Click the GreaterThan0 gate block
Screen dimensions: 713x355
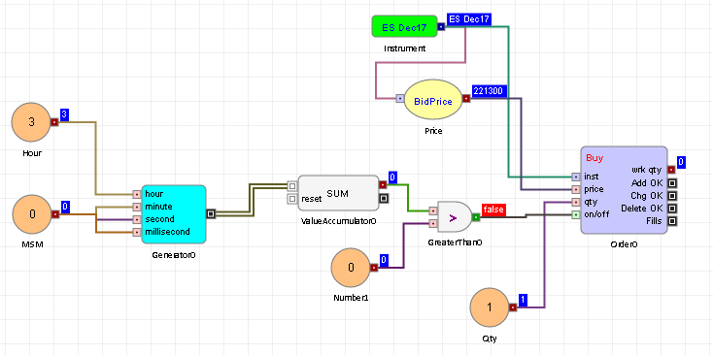tap(454, 217)
